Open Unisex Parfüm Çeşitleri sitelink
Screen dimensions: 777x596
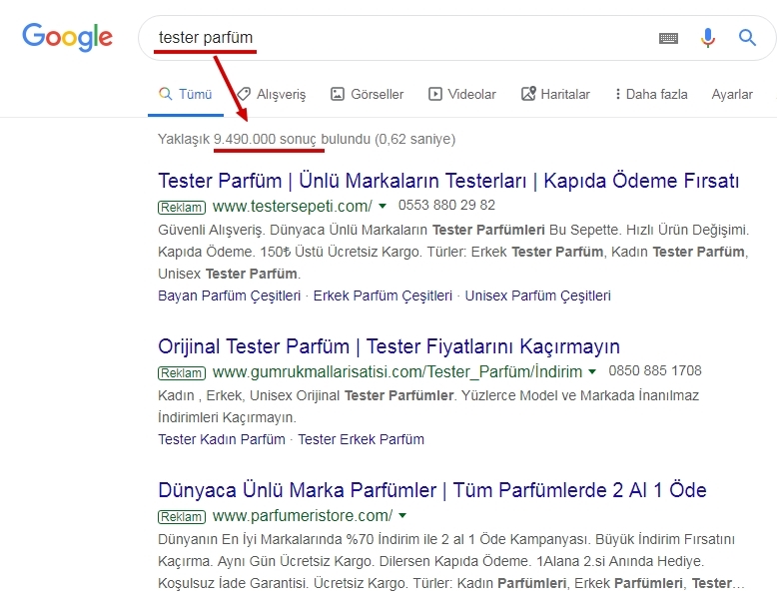click(x=537, y=296)
